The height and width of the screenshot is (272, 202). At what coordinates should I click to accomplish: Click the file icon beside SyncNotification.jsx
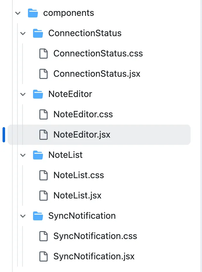point(44,256)
